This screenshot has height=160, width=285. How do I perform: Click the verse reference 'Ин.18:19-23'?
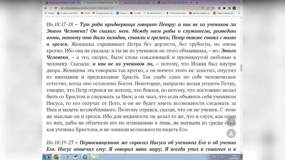coord(60,143)
